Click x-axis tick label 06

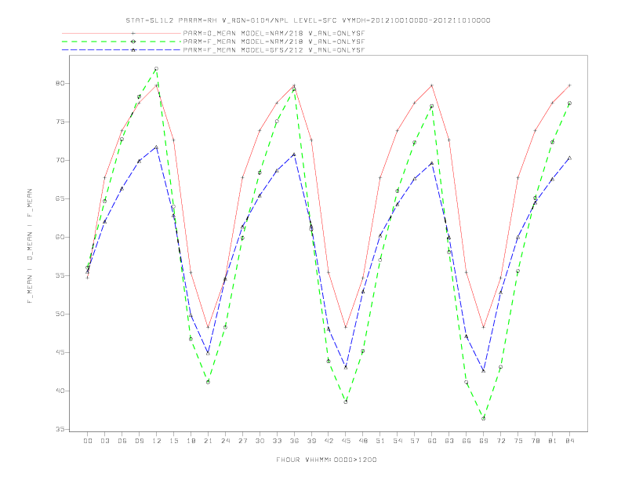122,441
